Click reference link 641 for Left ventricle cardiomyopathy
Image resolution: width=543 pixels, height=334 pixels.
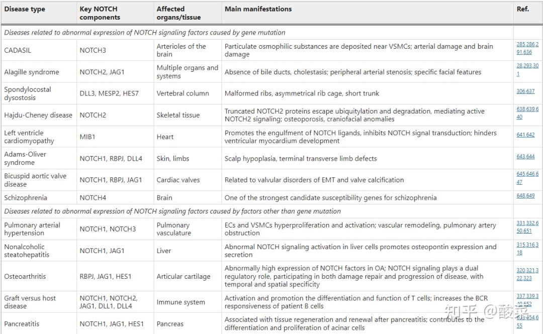click(x=520, y=135)
